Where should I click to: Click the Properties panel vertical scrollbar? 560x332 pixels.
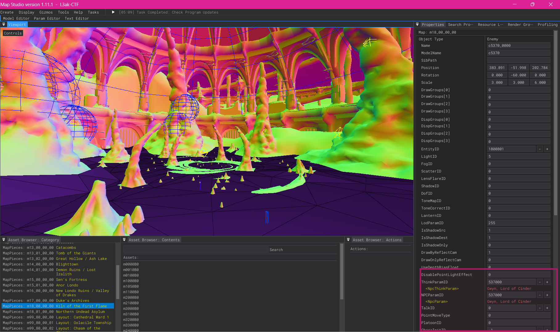point(556,123)
